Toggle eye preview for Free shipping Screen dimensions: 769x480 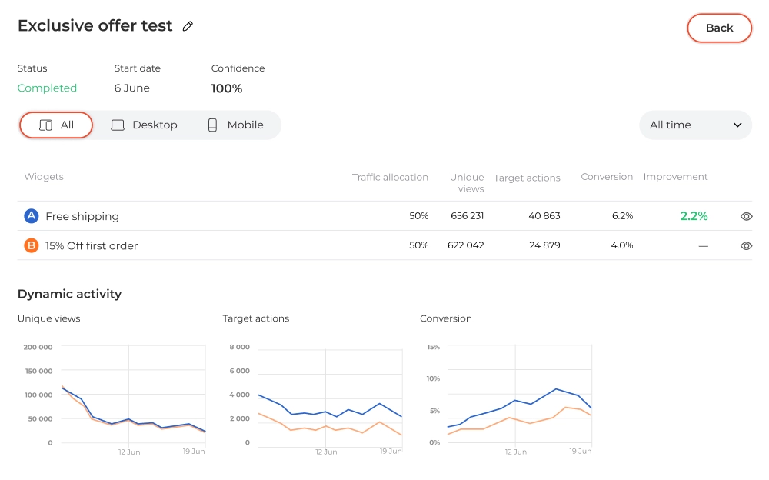(x=746, y=216)
